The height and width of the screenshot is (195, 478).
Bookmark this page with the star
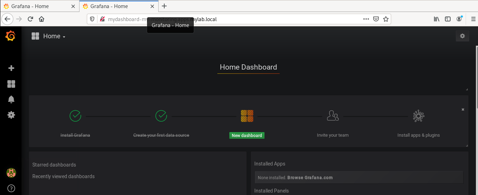click(386, 19)
